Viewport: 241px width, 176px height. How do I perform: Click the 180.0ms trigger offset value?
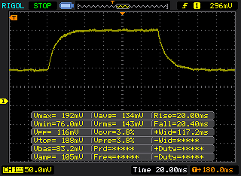pos(218,170)
